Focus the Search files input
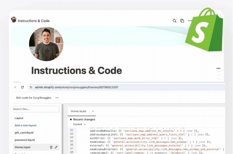This screenshot has height=154, width=233. coord(36,109)
